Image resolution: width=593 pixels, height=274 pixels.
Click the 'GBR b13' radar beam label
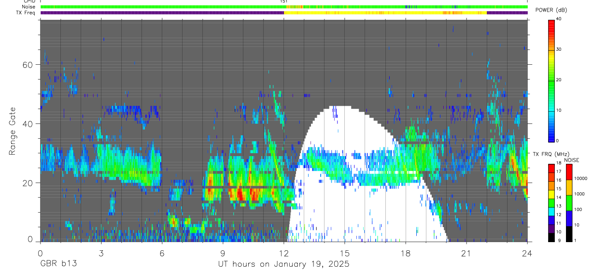pos(58,264)
